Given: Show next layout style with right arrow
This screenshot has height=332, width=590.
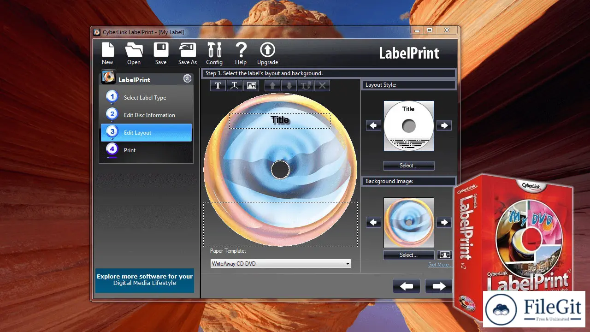Looking at the screenshot, I should (x=444, y=125).
